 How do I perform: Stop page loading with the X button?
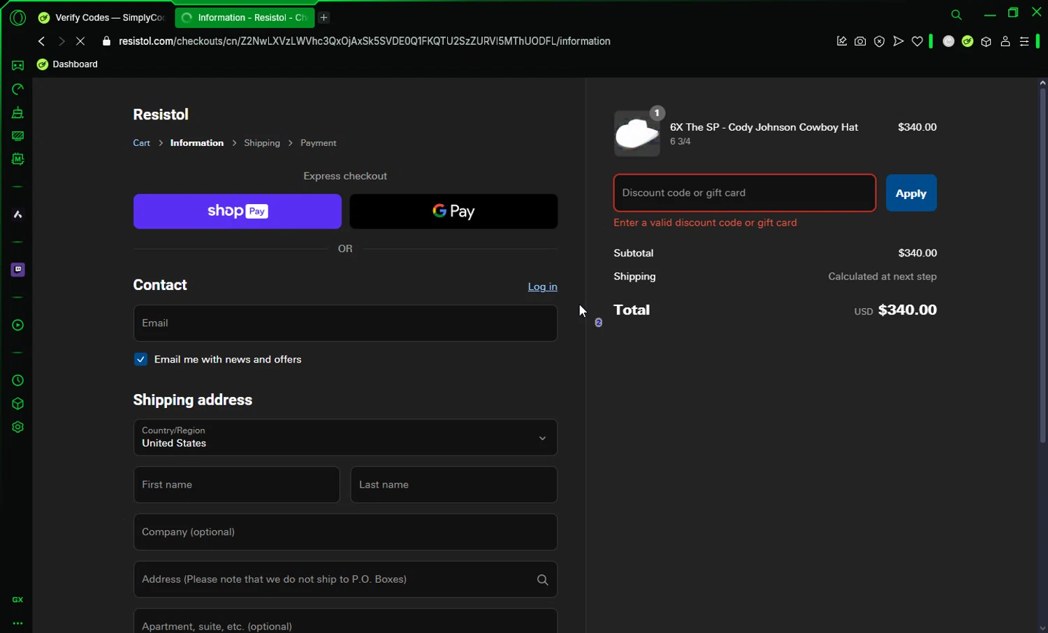[80, 41]
